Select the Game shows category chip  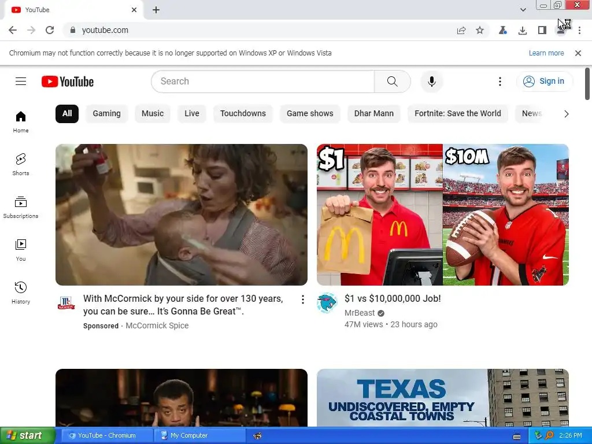310,114
